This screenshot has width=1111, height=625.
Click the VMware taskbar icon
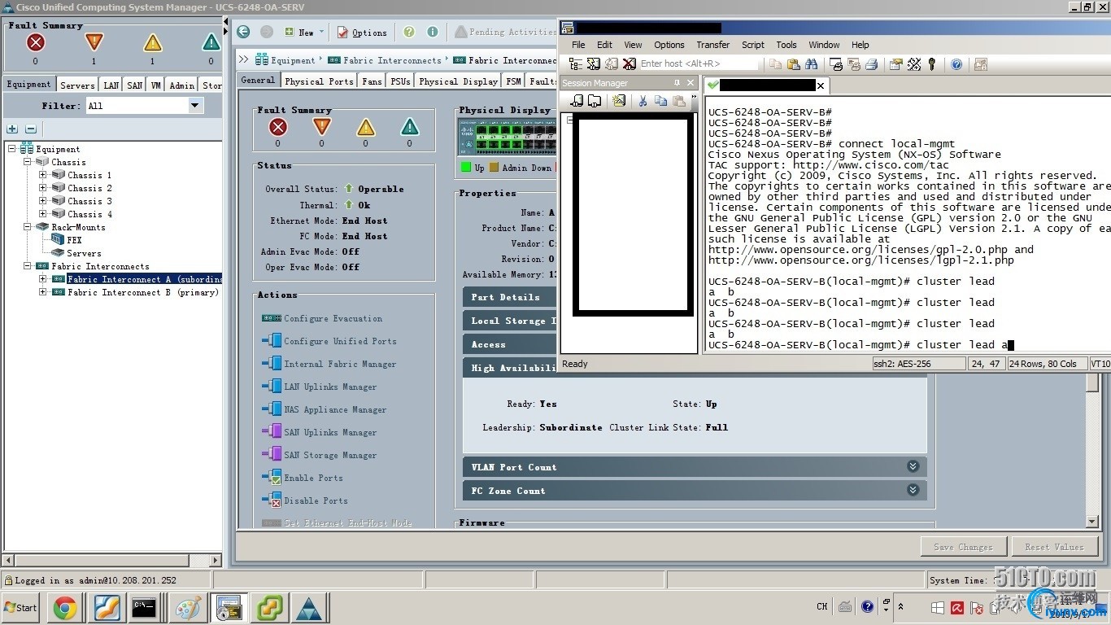(x=270, y=607)
